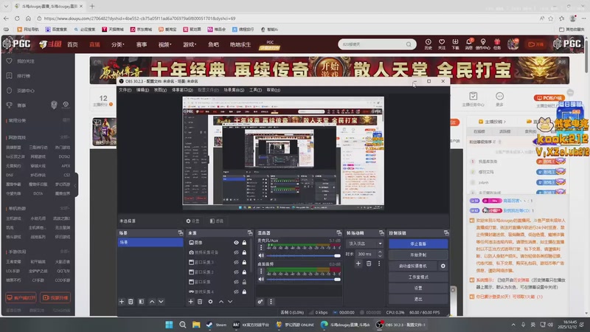
Task: Open Steam from Windows taskbar
Action: (x=217, y=325)
